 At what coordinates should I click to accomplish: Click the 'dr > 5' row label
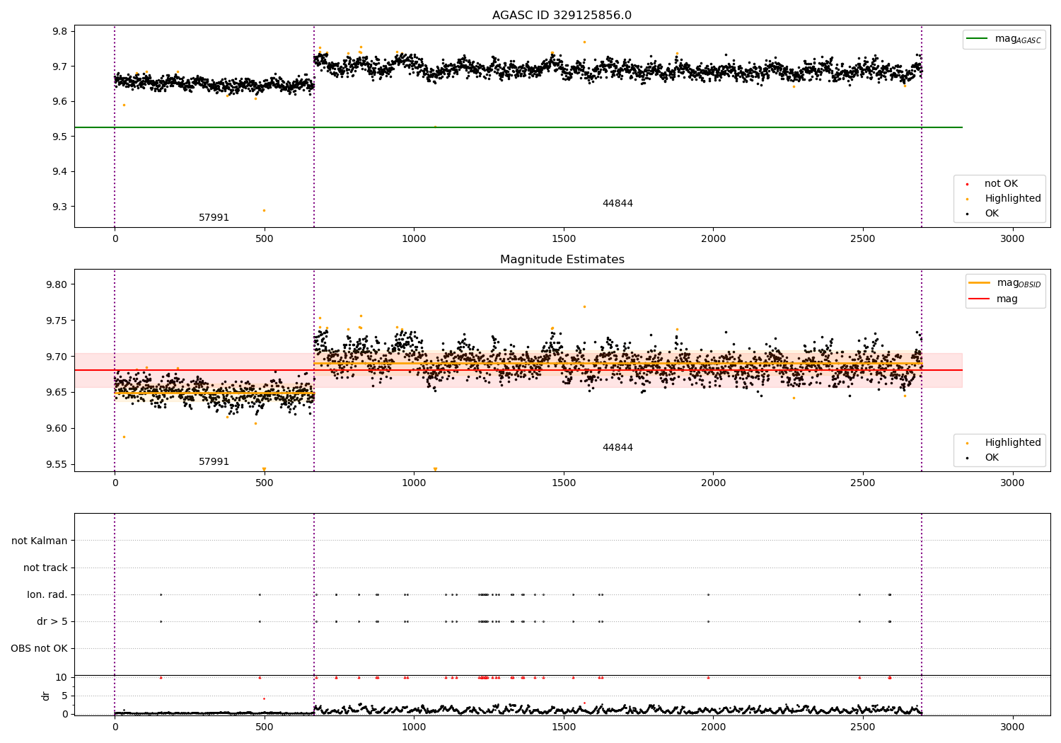point(52,621)
